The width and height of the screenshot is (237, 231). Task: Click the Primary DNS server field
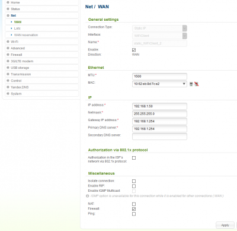[159, 129]
